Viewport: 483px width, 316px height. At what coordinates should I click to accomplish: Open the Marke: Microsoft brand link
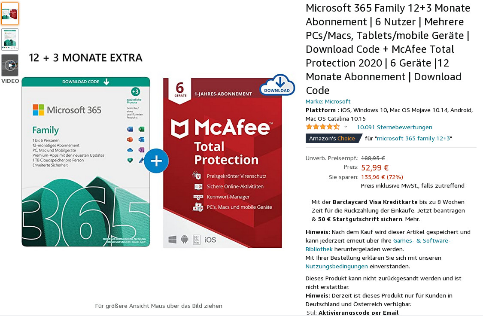(x=328, y=101)
